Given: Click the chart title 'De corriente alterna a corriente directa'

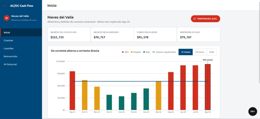Looking at the screenshot, I should [x=75, y=51].
